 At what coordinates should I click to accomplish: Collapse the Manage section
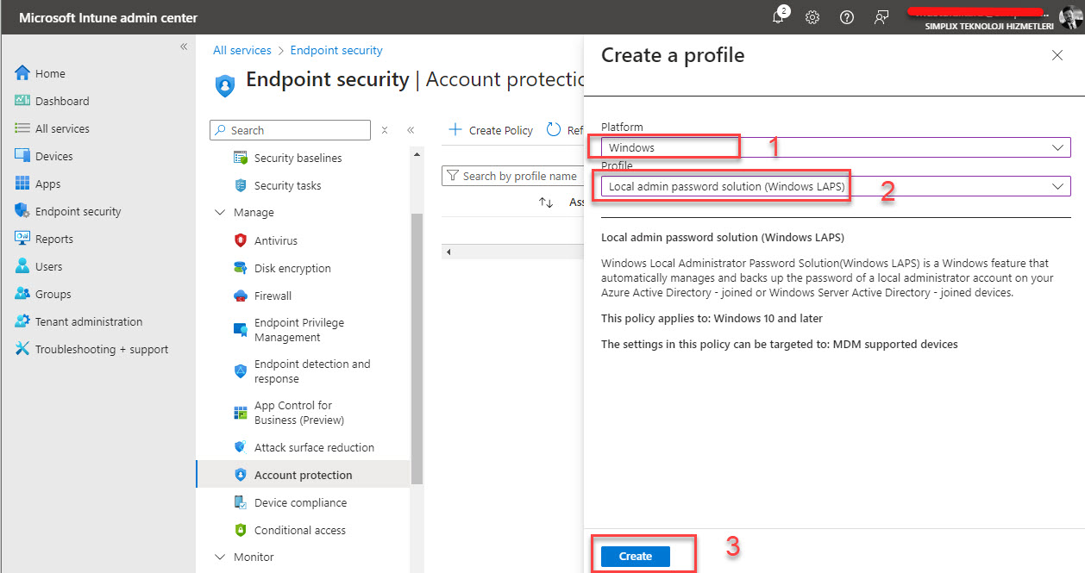[218, 213]
